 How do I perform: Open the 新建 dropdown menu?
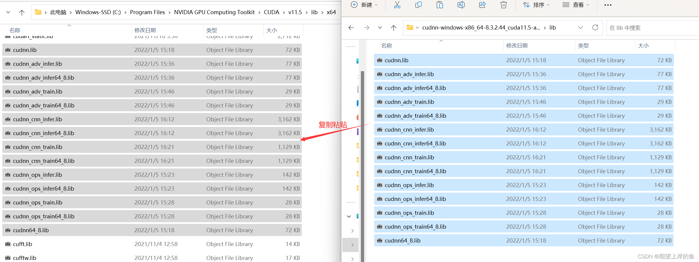point(364,5)
